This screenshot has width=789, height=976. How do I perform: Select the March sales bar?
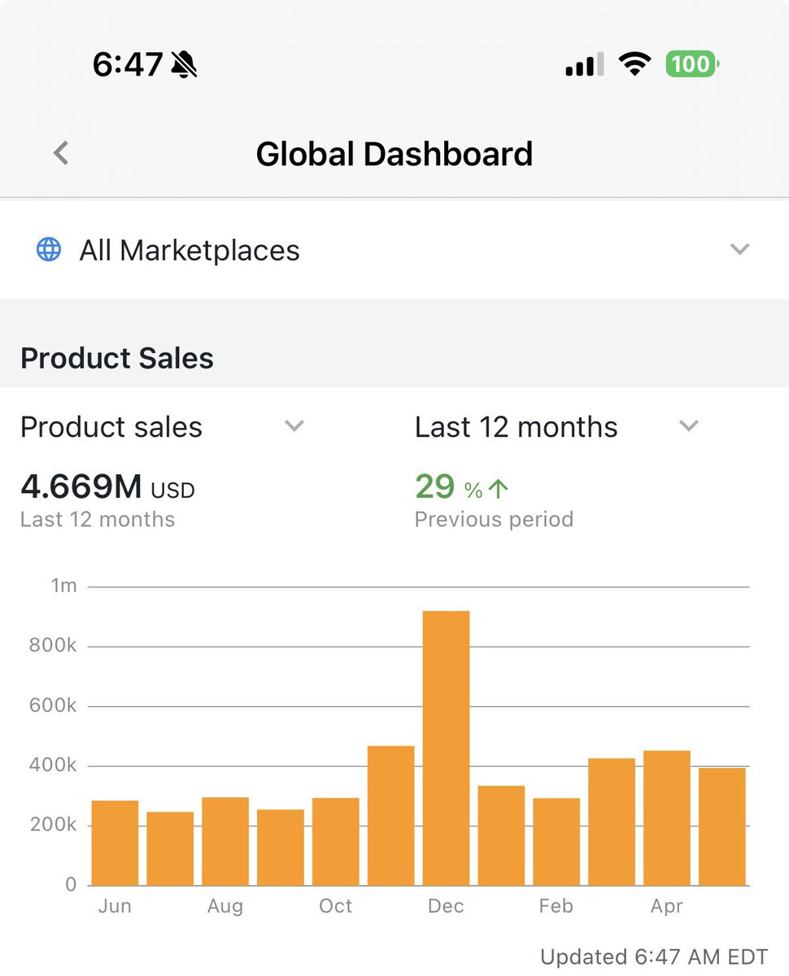612,822
